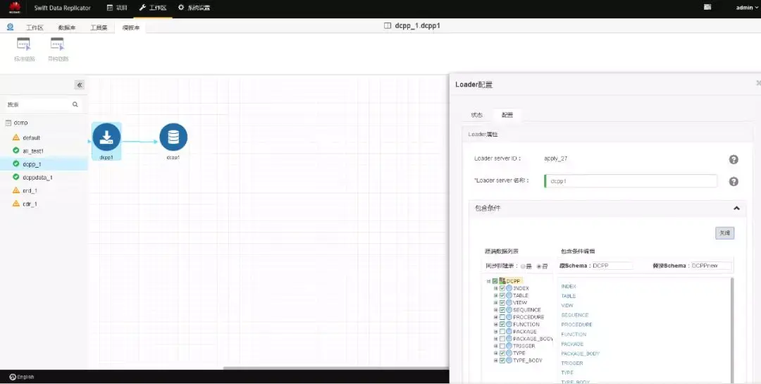Focus the 替换Schema input field
The image size is (761, 384).
tap(712, 266)
